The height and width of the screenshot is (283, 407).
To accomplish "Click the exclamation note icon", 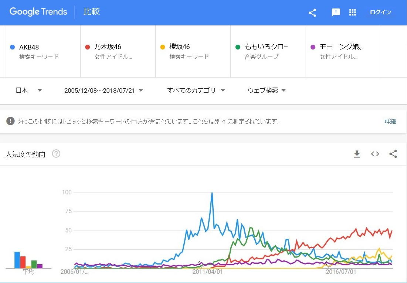I will point(10,121).
